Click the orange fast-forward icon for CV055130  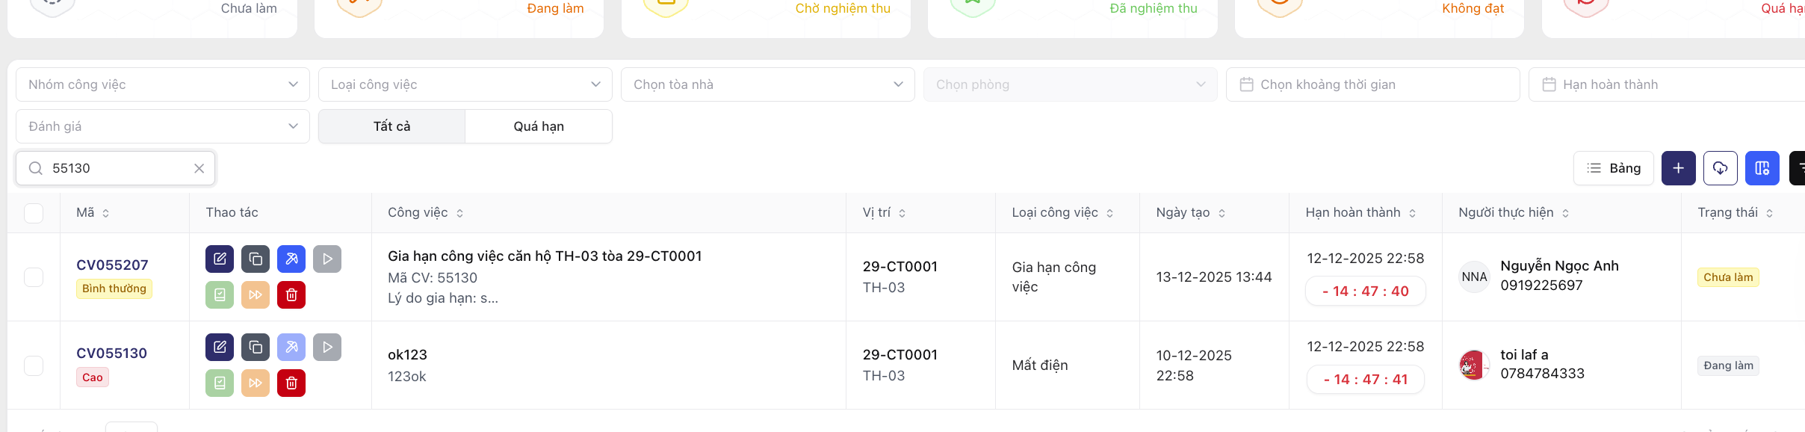[x=256, y=383]
